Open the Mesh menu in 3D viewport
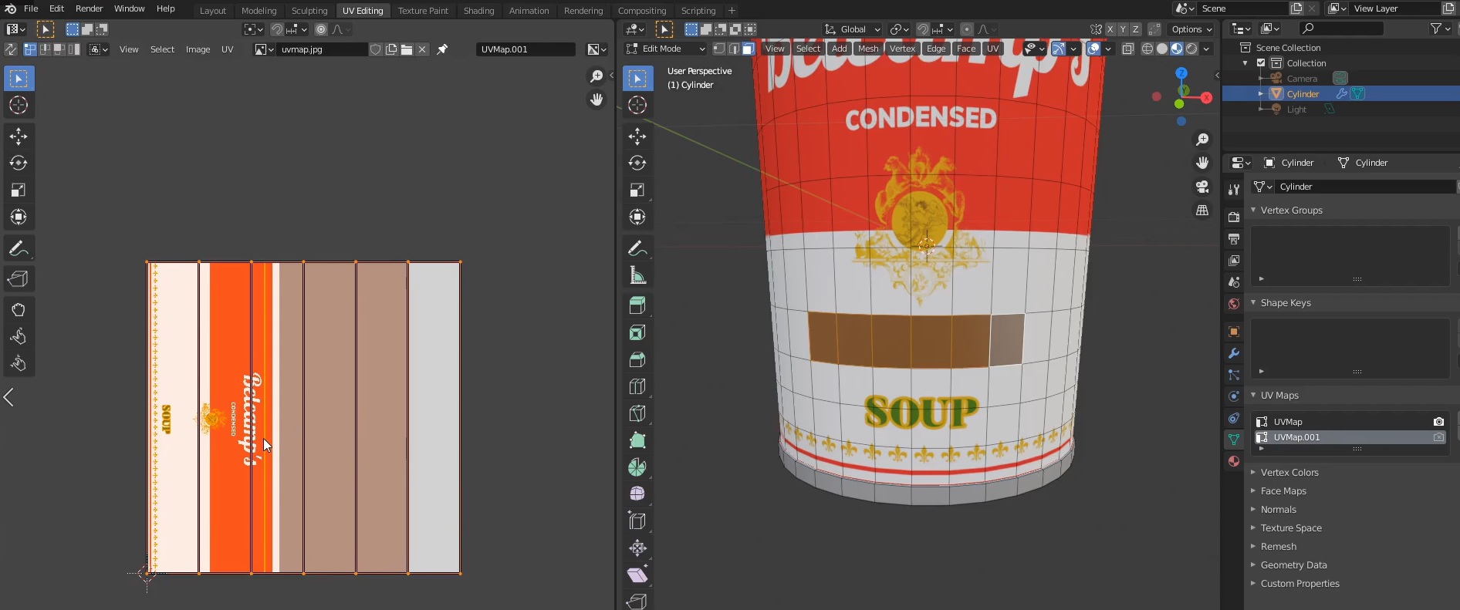The width and height of the screenshot is (1460, 610). [x=868, y=49]
